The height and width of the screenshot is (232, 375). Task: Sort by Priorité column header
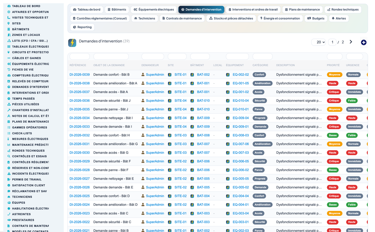pyautogui.click(x=333, y=65)
